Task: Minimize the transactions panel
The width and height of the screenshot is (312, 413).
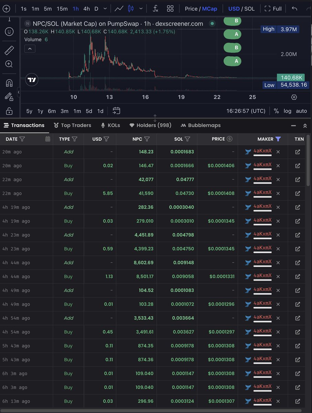Action: coord(293,126)
